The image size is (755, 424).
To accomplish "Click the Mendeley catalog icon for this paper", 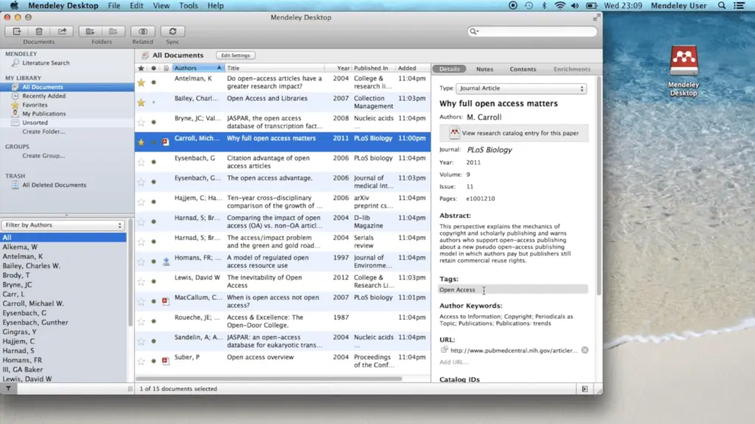I will click(x=454, y=132).
